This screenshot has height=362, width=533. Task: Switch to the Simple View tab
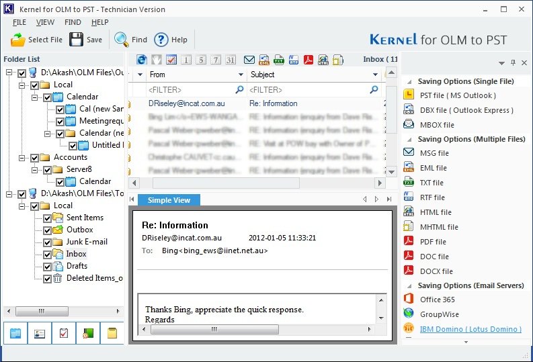(x=169, y=200)
